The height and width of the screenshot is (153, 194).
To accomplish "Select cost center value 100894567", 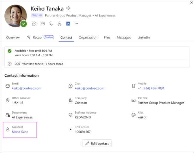I will click(83, 132).
